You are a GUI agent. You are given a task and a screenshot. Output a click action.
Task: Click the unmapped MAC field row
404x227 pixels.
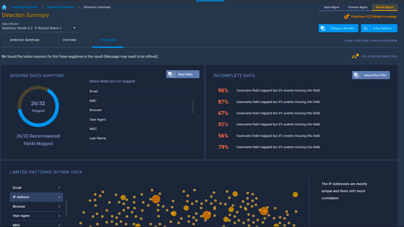140,129
